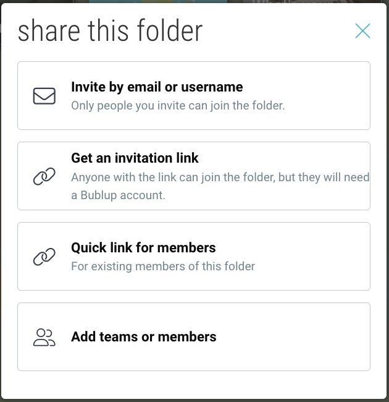Select the "Add teams or members" label
This screenshot has width=389, height=402.
point(144,337)
